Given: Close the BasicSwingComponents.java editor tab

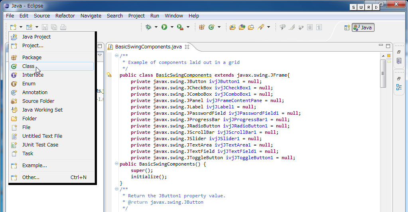Looking at the screenshot, I should point(187,47).
